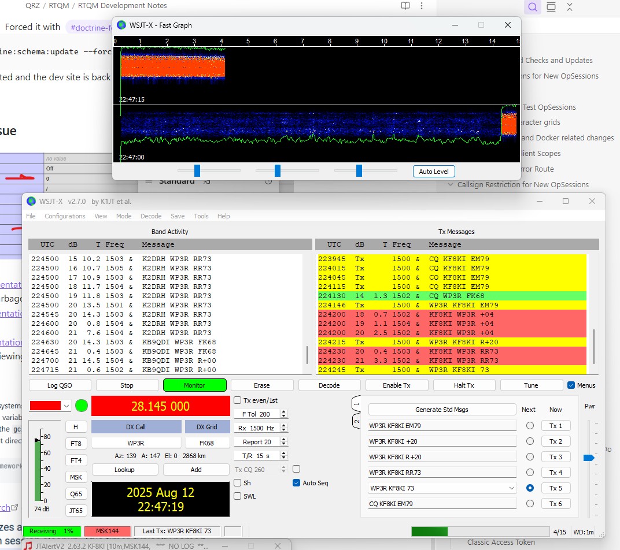Screen dimensions: 620x550
Task: Click Auto Level in the Fast Graph window
Action: [434, 172]
